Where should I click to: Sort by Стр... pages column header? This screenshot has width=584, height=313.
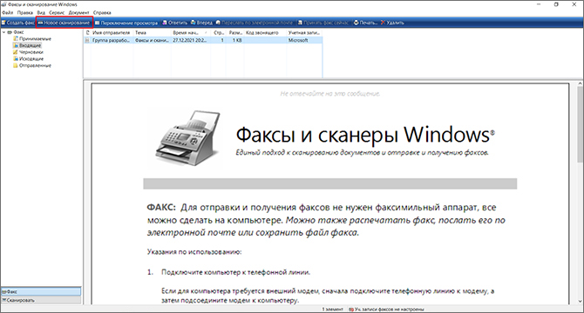tap(219, 33)
